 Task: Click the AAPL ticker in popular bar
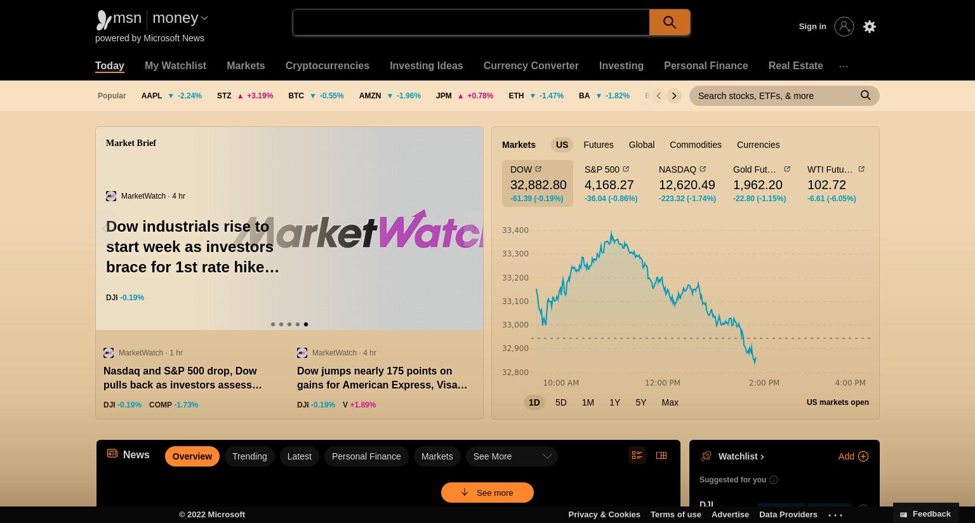[171, 96]
